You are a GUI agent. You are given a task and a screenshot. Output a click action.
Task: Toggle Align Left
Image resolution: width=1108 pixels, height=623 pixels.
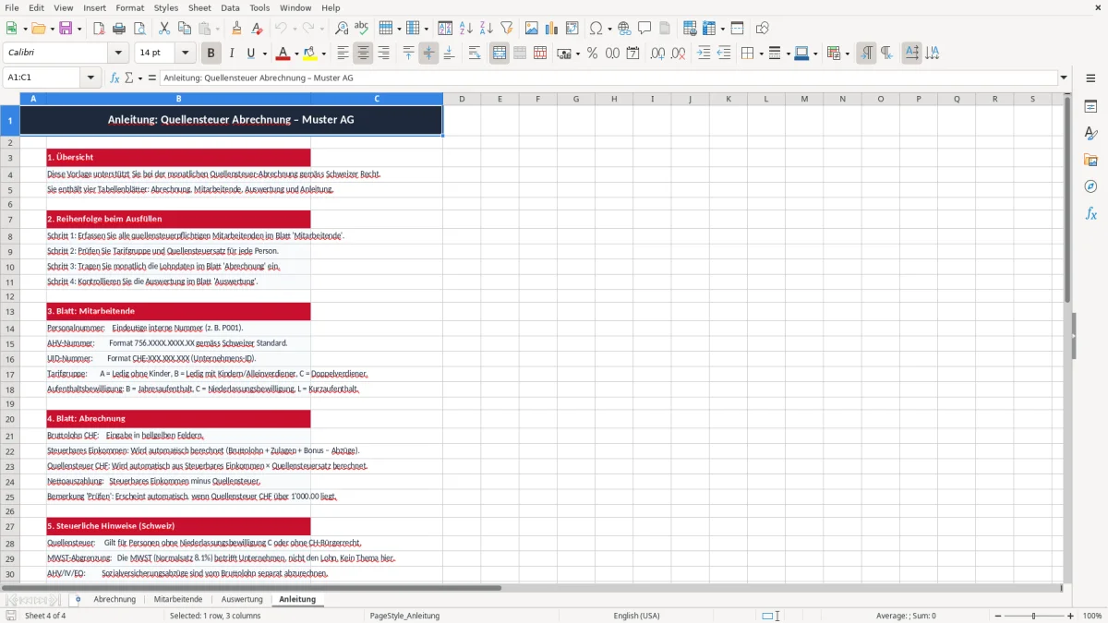click(343, 54)
